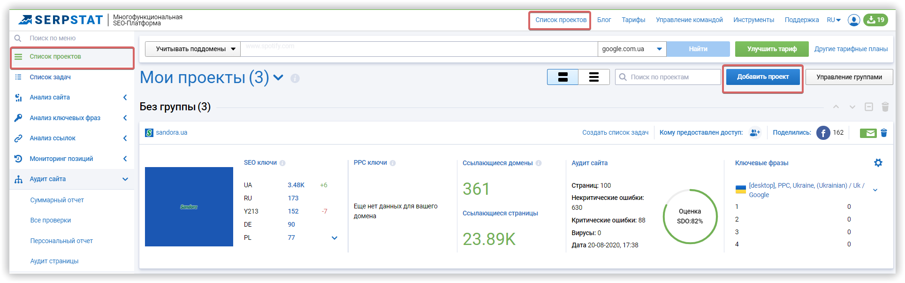Click the Мониторинг позиций history icon
The height and width of the screenshot is (283, 905).
point(18,159)
